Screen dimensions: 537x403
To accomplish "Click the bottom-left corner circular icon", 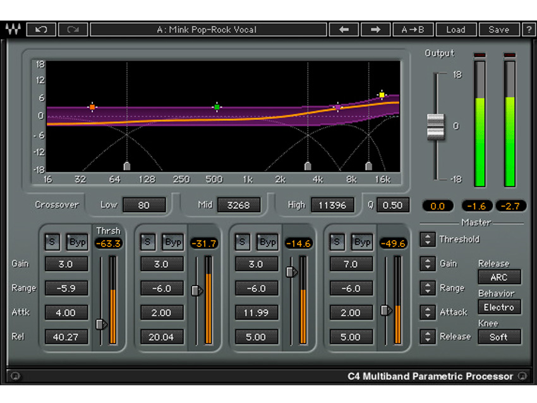I will tap(15, 376).
